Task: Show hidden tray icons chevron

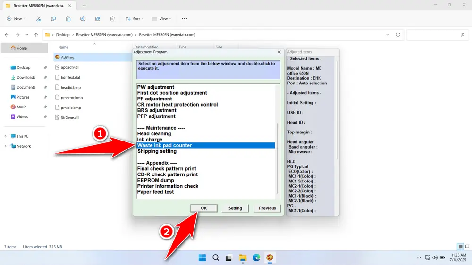Action: (419, 257)
